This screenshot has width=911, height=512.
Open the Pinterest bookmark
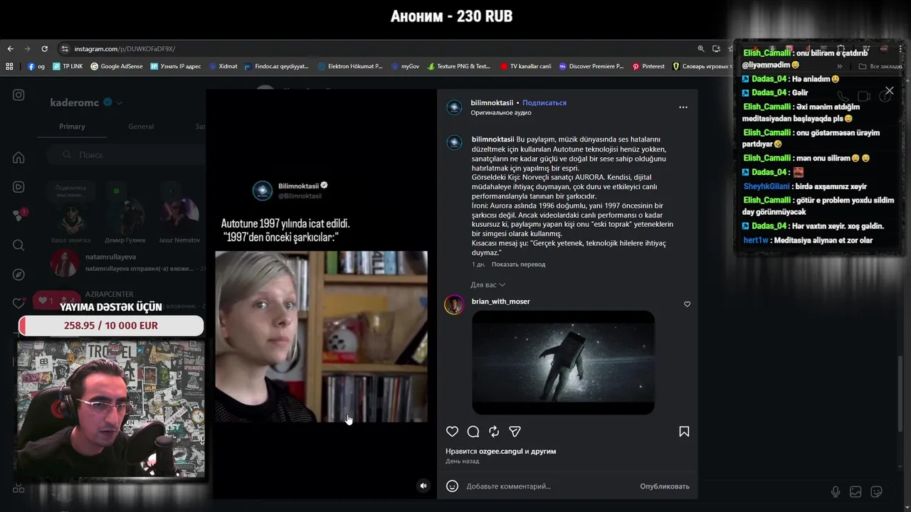[x=648, y=66]
